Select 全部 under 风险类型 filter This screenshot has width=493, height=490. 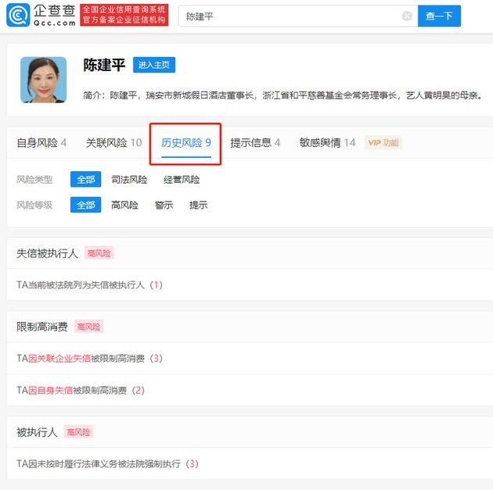(x=85, y=180)
